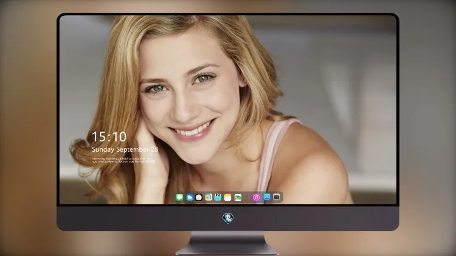Open the Photos gallery app in dock

pos(238,197)
